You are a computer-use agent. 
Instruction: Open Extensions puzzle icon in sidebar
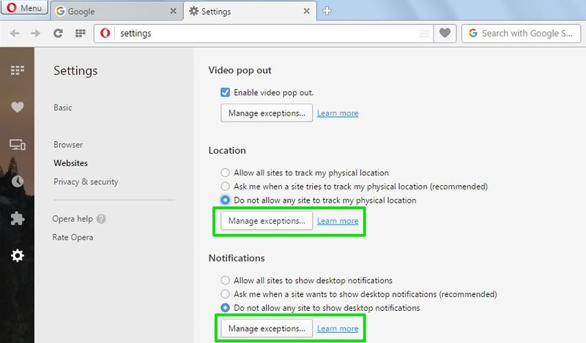pos(17,219)
